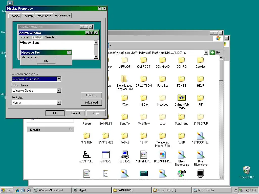
Task: Click the file list vertical scrollbar thumb
Action: [x=221, y=70]
